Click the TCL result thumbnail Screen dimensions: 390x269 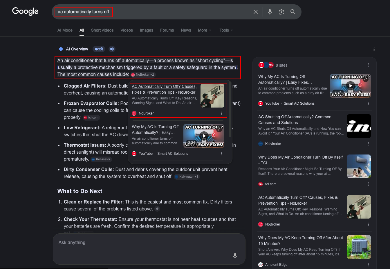click(359, 166)
